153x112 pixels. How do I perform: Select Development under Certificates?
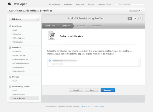[20, 38]
